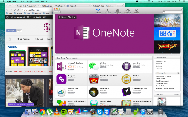
Task: Open Top Charts in App Store toolbar
Action: click(108, 11)
